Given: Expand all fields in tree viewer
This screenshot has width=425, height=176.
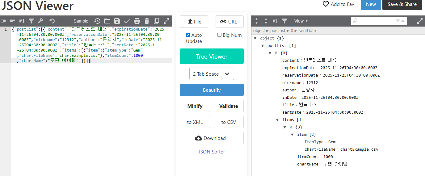Looking at the screenshot, I should 256,21.
